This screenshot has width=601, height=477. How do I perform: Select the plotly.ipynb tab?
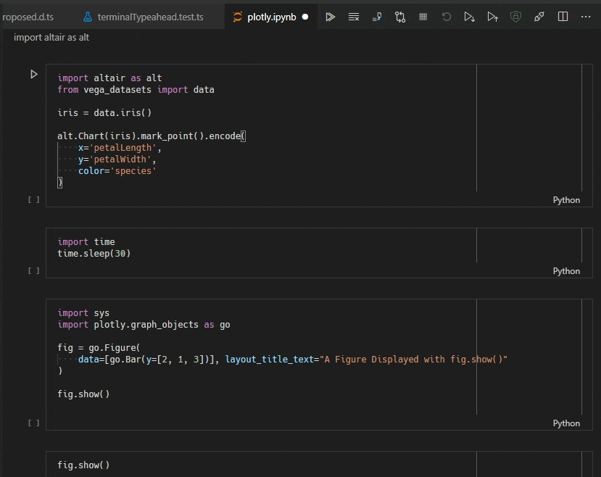pyautogui.click(x=271, y=17)
